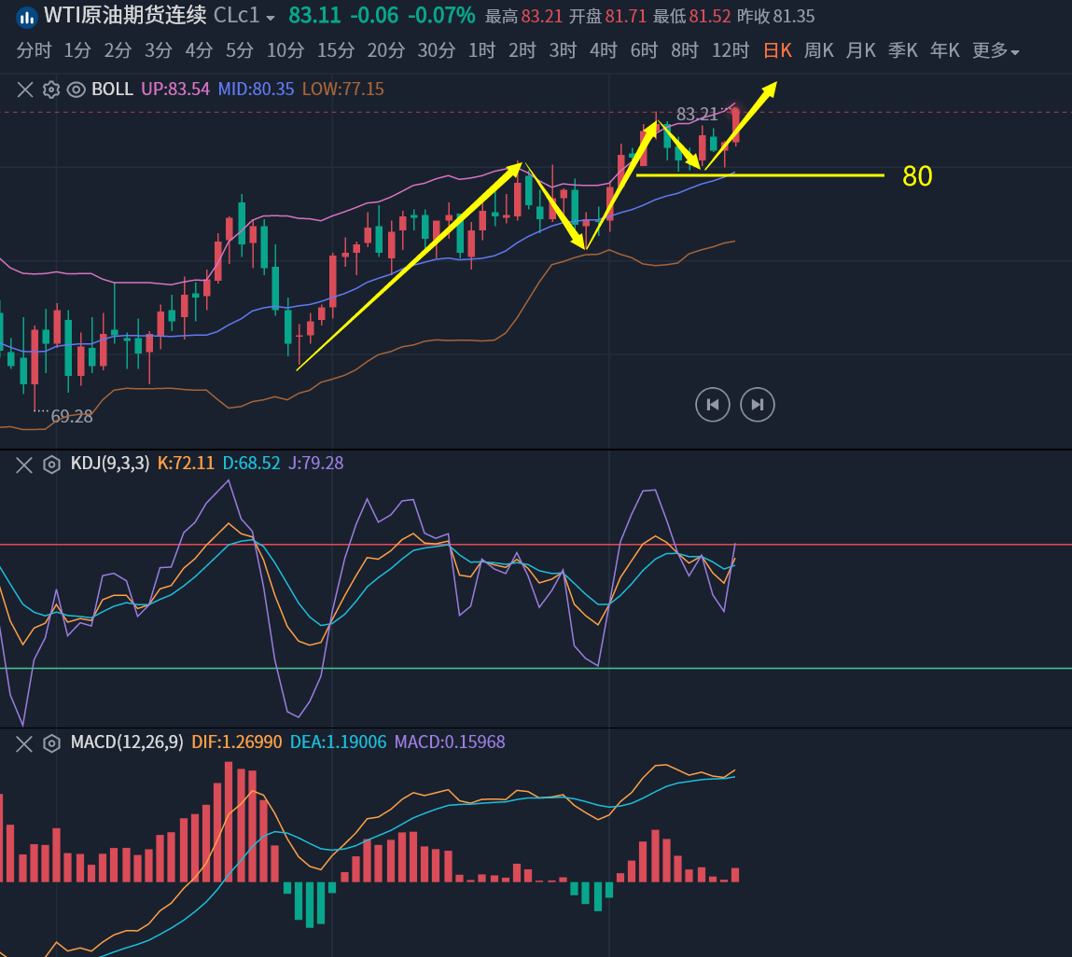This screenshot has height=957, width=1072.
Task: Open KDJ indicator settings hexagon icon
Action: [52, 464]
